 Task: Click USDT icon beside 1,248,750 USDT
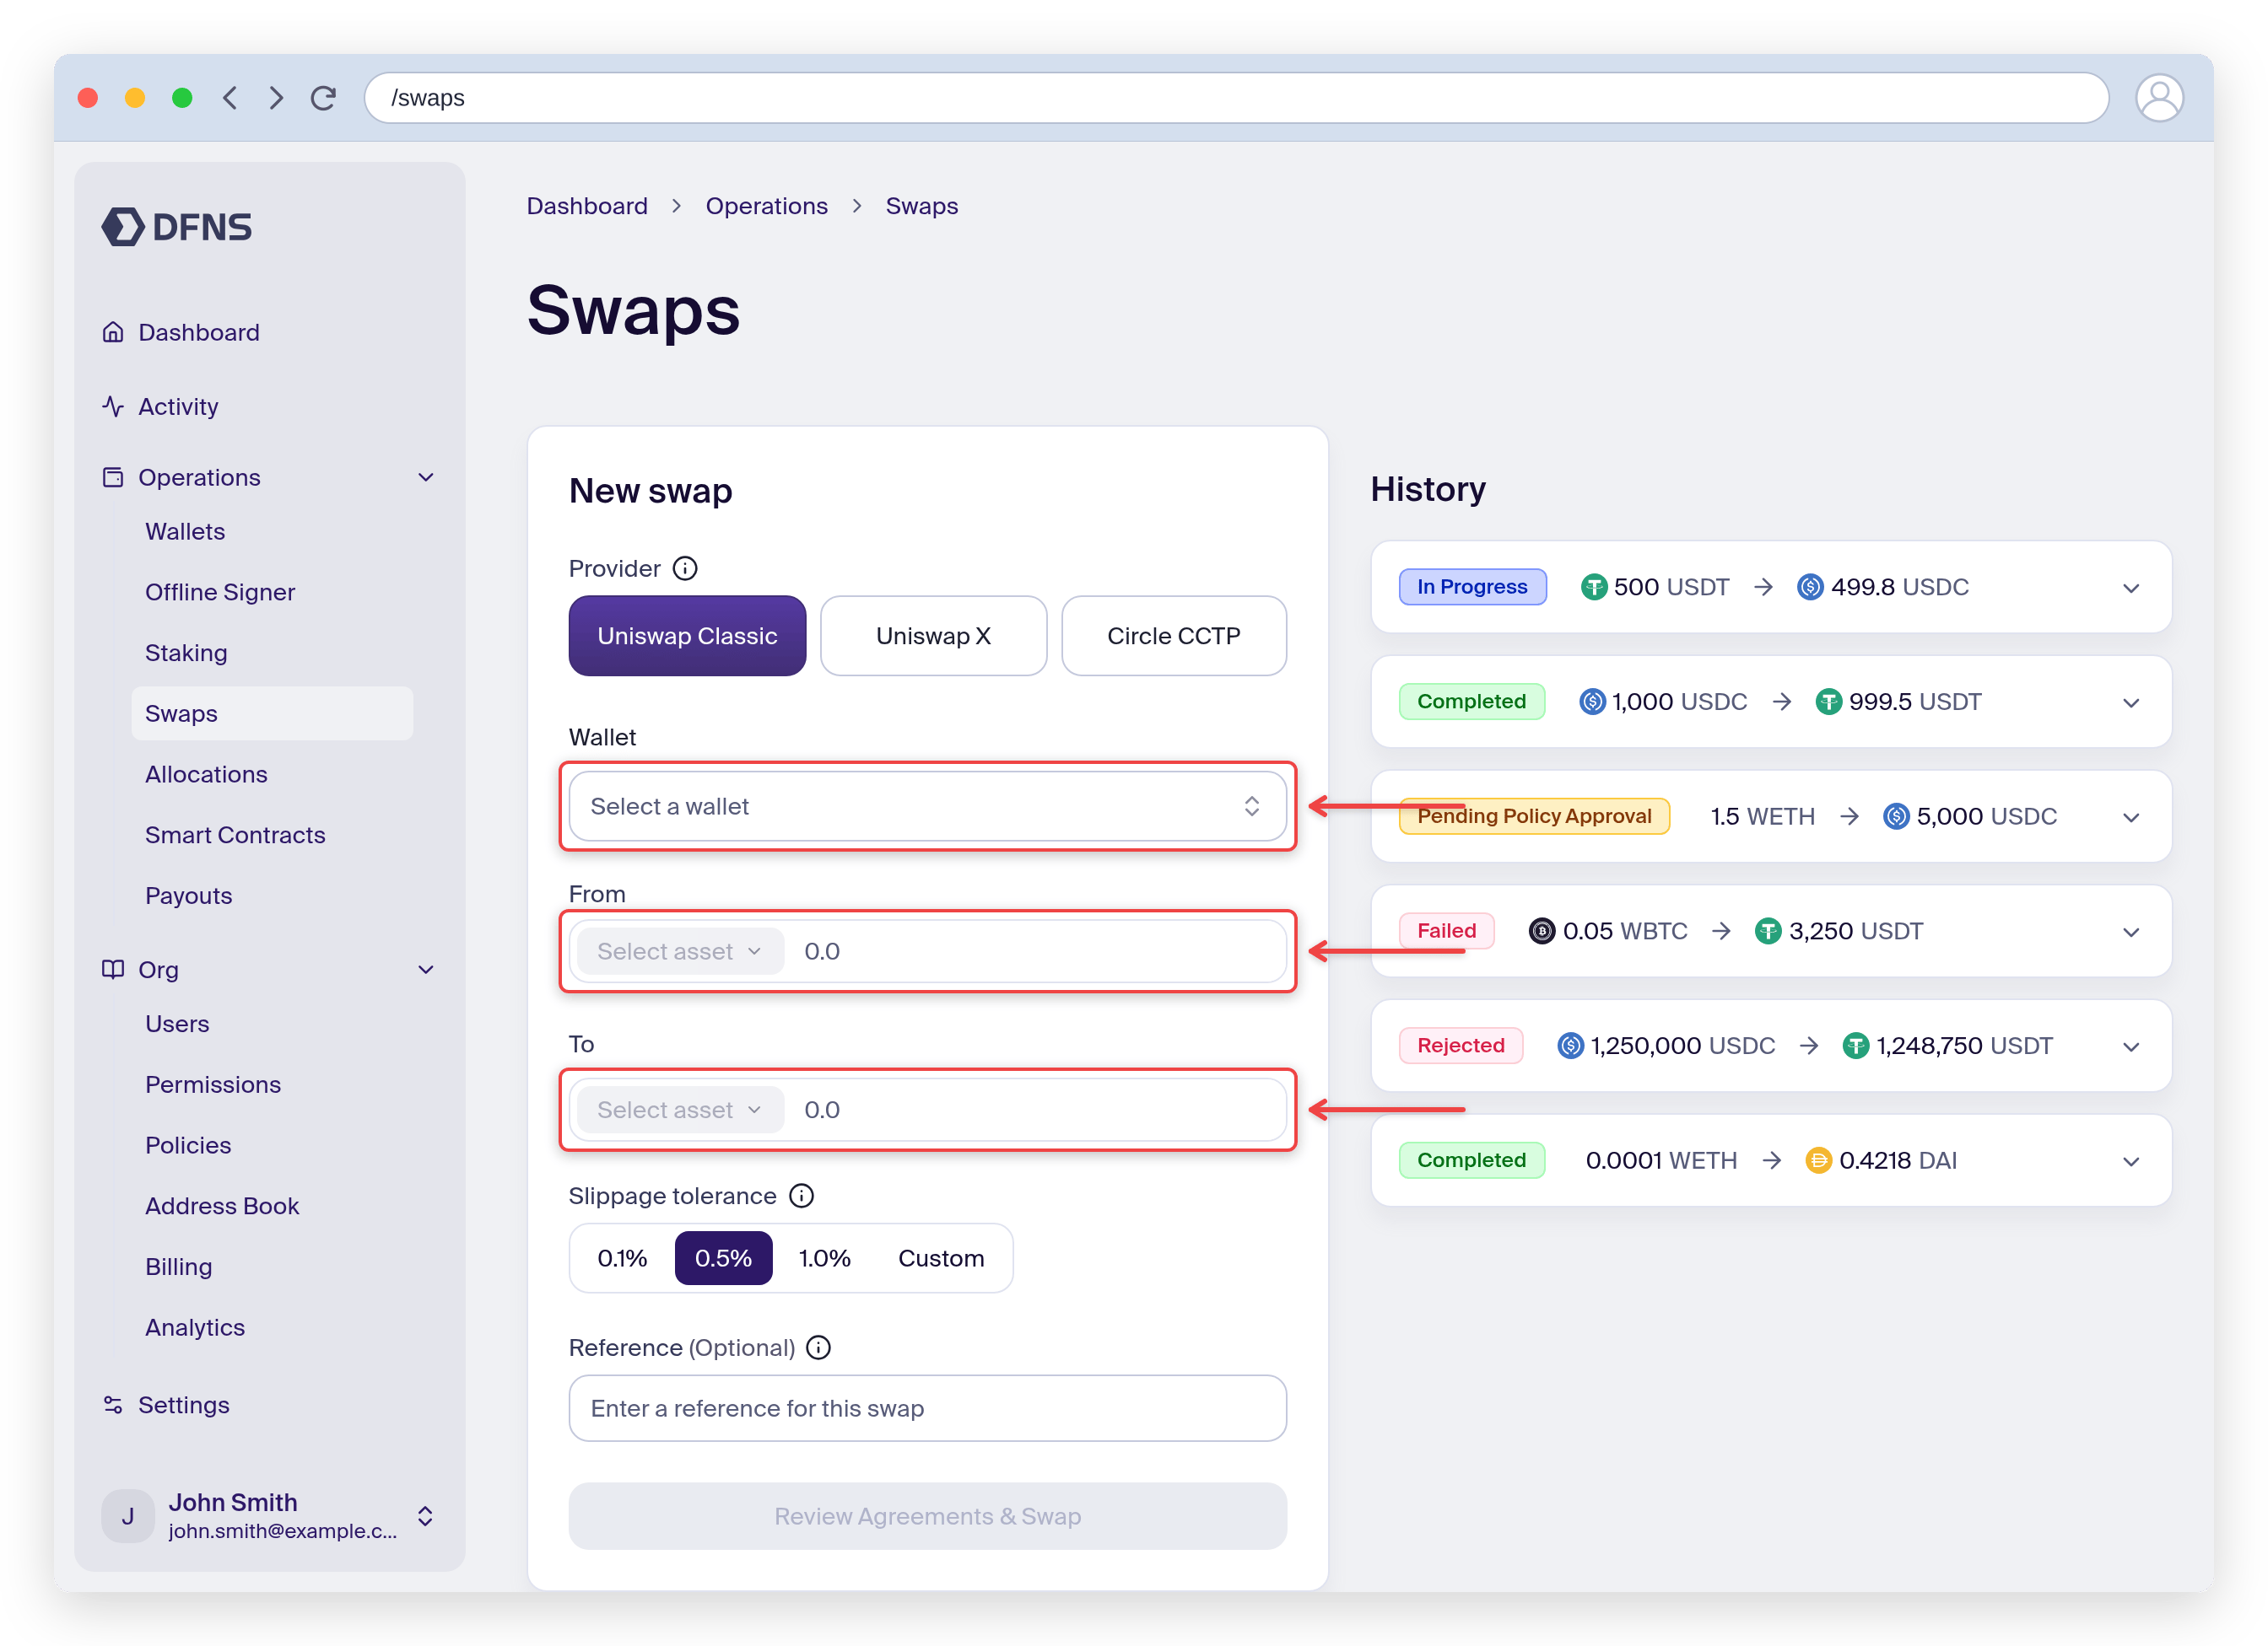[1856, 1046]
